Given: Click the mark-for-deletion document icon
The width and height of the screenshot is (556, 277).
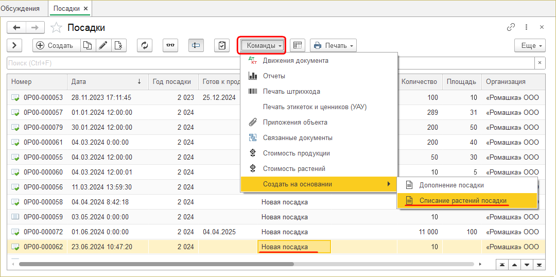Looking at the screenshot, I should pyautogui.click(x=118, y=45).
